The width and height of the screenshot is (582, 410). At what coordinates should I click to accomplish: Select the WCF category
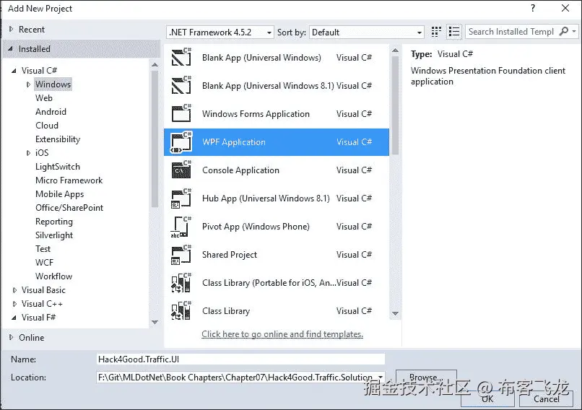pyautogui.click(x=44, y=263)
